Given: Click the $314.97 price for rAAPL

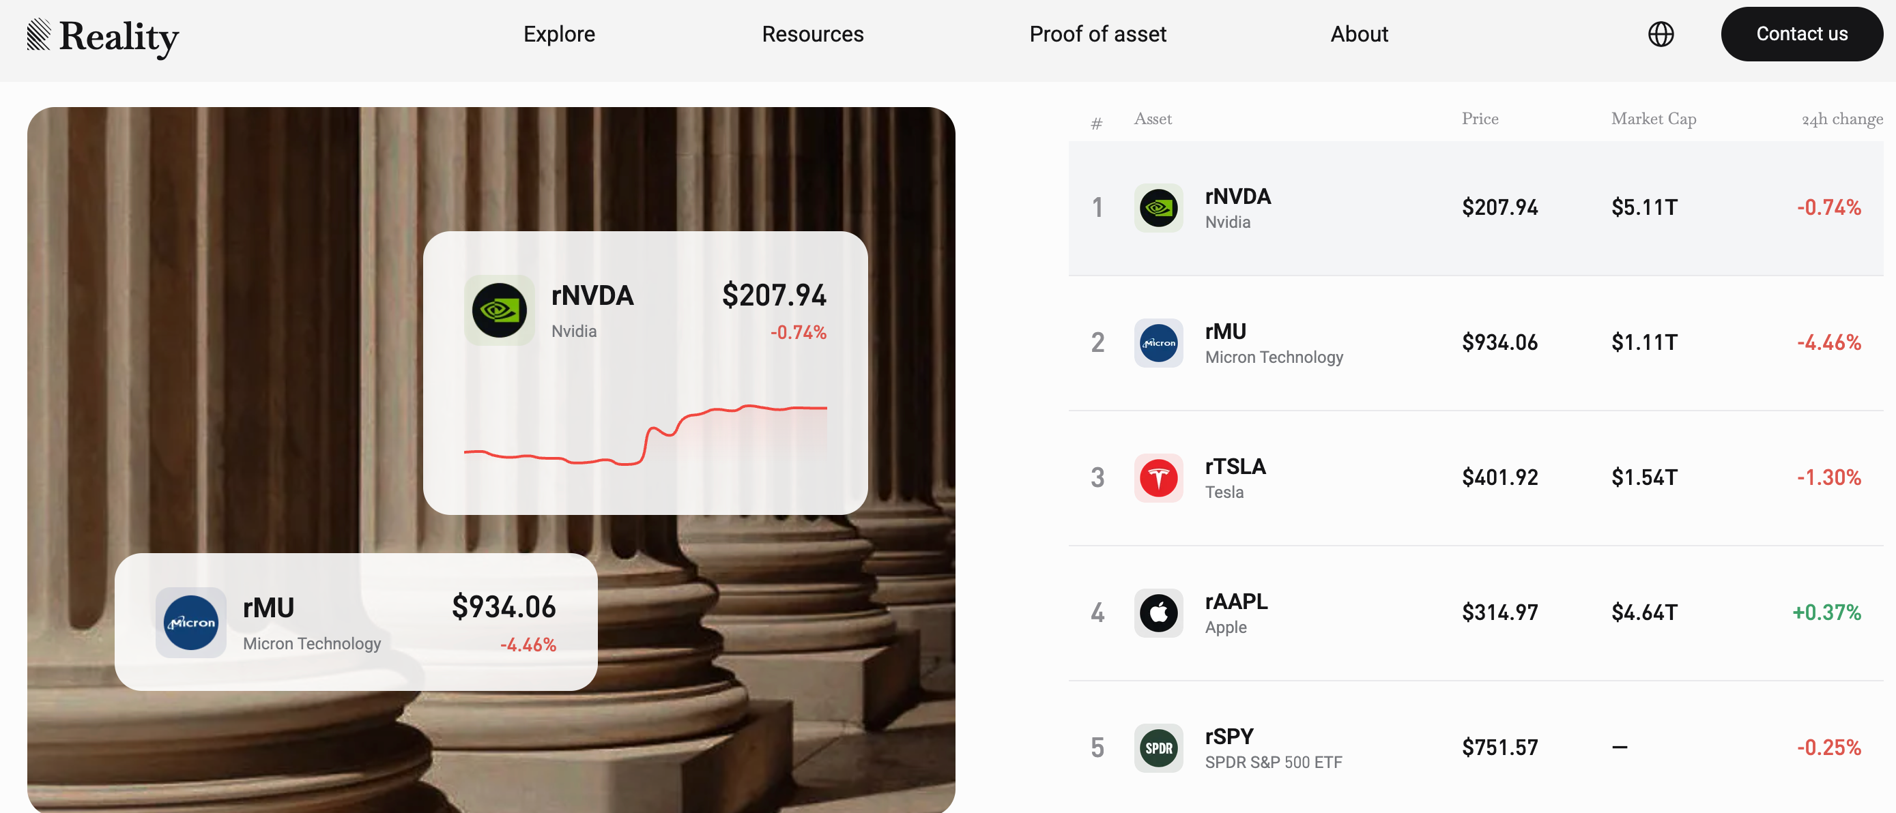Looking at the screenshot, I should 1500,612.
